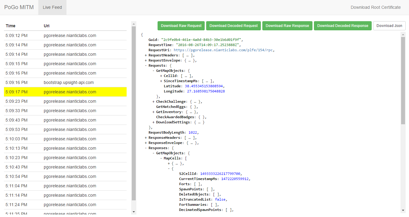Image resolution: width=409 pixels, height=217 pixels.
Task: Click request list scrollbar up arrow
Action: pos(134,23)
